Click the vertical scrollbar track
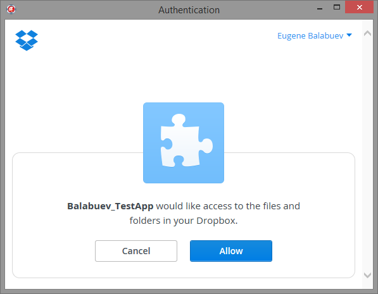 pyautogui.click(x=367, y=154)
